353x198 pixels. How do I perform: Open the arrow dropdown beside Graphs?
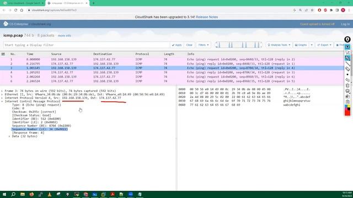tap(312, 45)
